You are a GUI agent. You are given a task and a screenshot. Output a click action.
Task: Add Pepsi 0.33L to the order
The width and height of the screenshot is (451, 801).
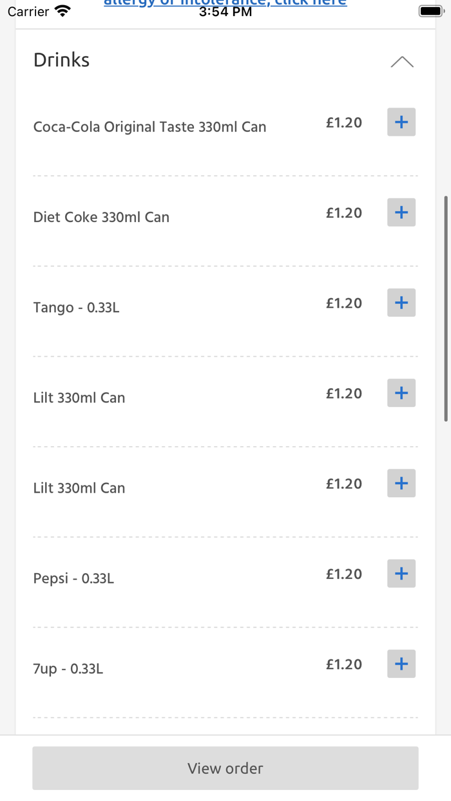pos(401,573)
